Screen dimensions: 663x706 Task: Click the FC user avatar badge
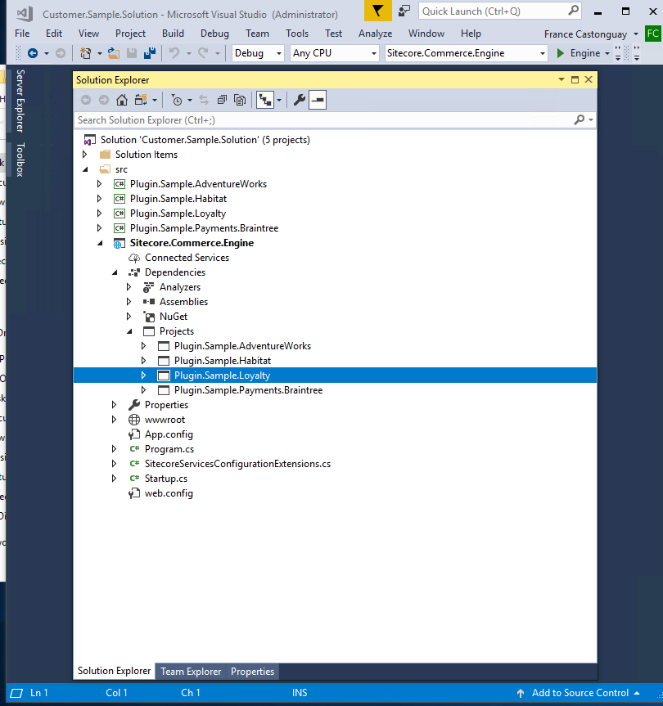(652, 34)
